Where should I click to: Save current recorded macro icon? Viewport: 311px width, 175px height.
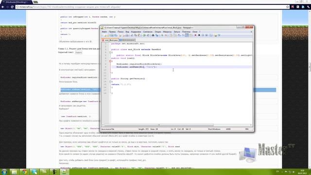coord(210,35)
